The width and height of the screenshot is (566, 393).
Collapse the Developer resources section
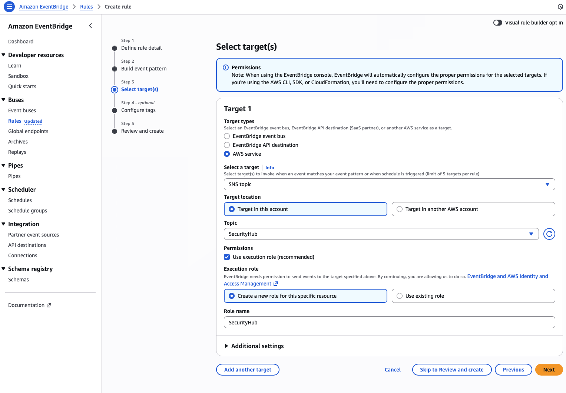(x=4, y=55)
